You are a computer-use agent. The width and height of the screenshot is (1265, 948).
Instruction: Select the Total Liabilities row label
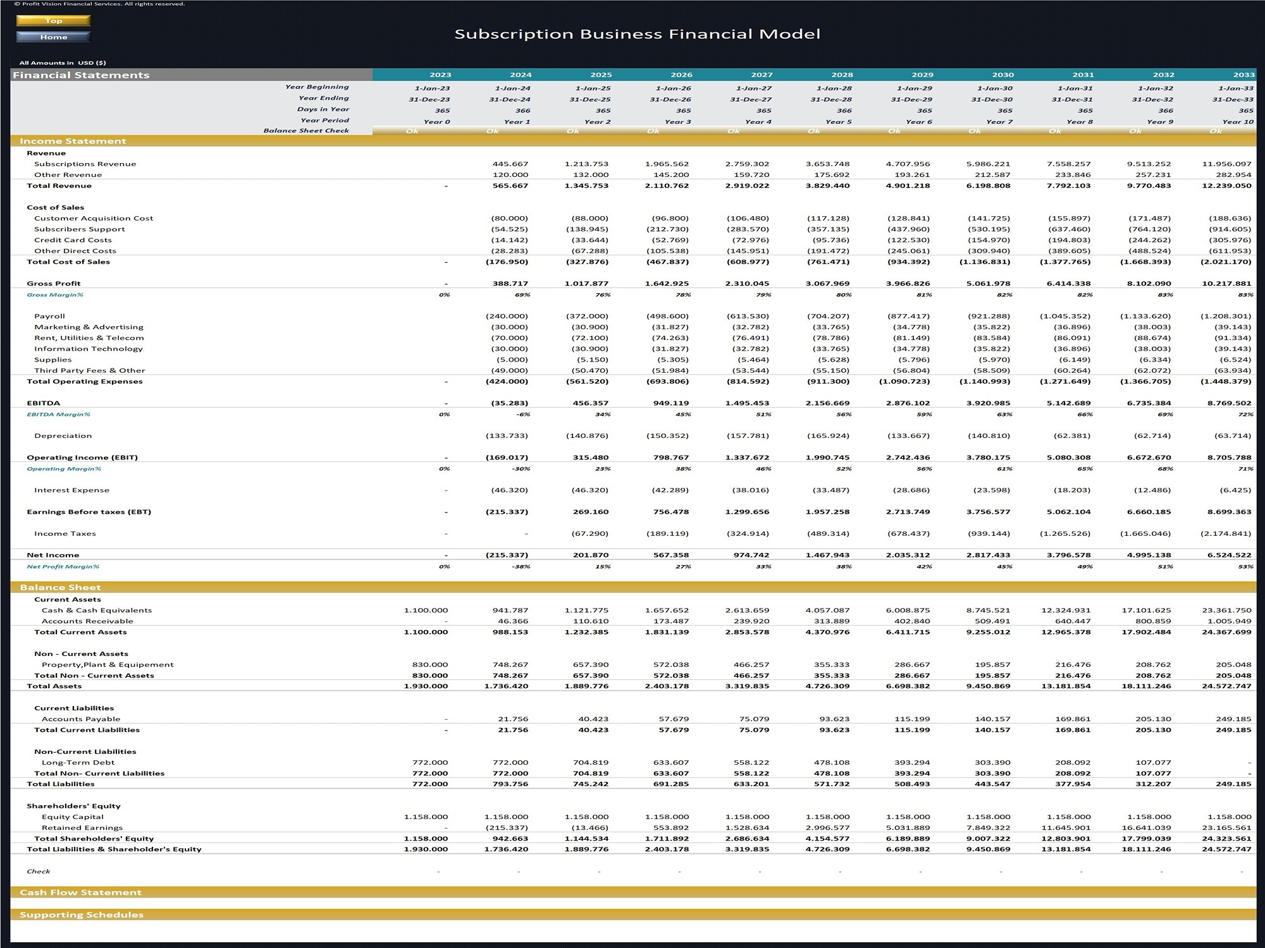point(60,784)
